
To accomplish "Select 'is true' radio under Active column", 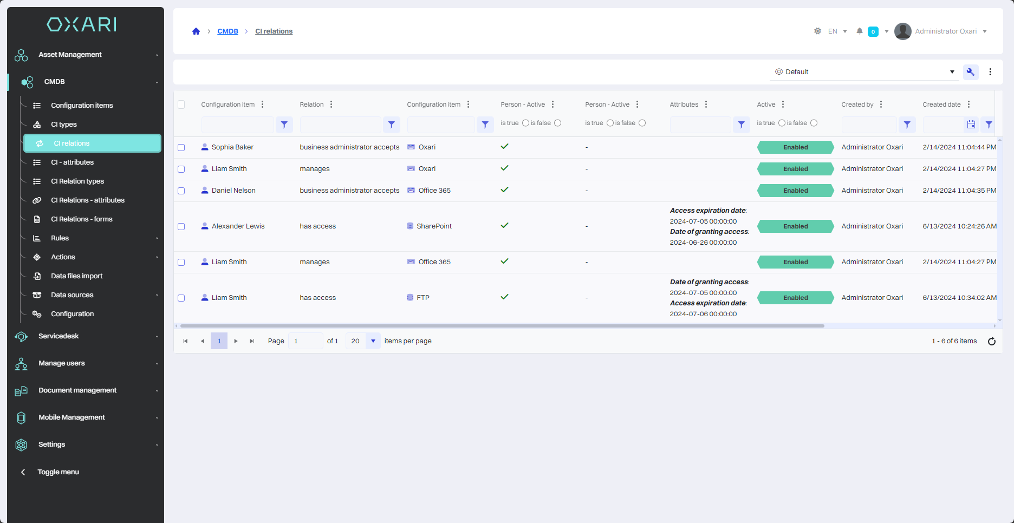I will pos(782,123).
